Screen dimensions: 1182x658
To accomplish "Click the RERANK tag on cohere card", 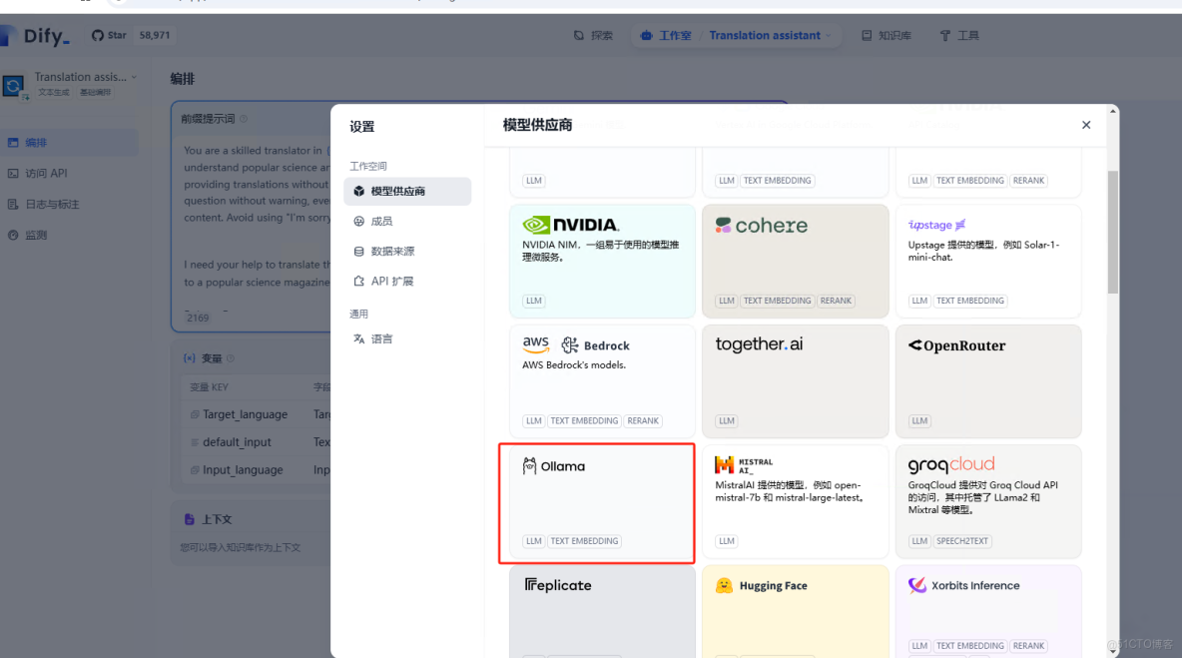I will tap(836, 301).
